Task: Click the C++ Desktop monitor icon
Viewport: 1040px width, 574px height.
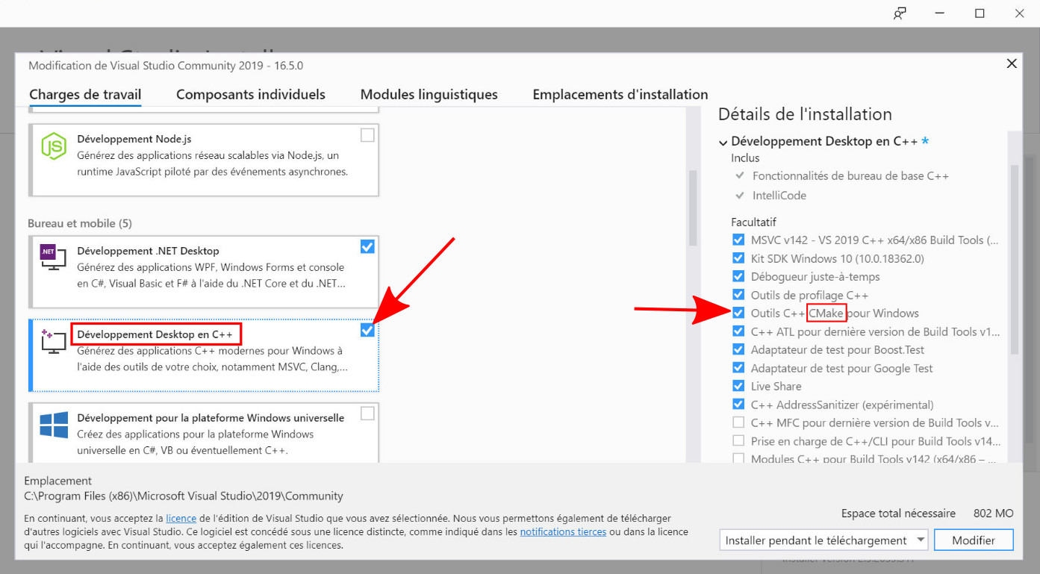Action: pyautogui.click(x=54, y=341)
